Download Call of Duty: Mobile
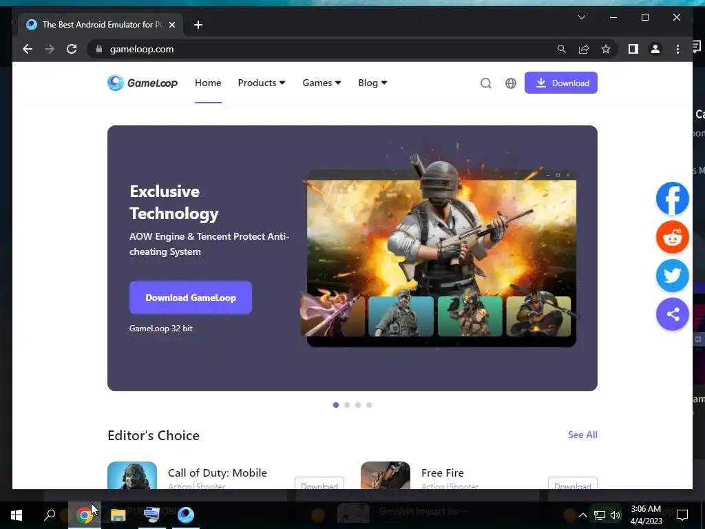This screenshot has height=529, width=705. click(x=319, y=483)
